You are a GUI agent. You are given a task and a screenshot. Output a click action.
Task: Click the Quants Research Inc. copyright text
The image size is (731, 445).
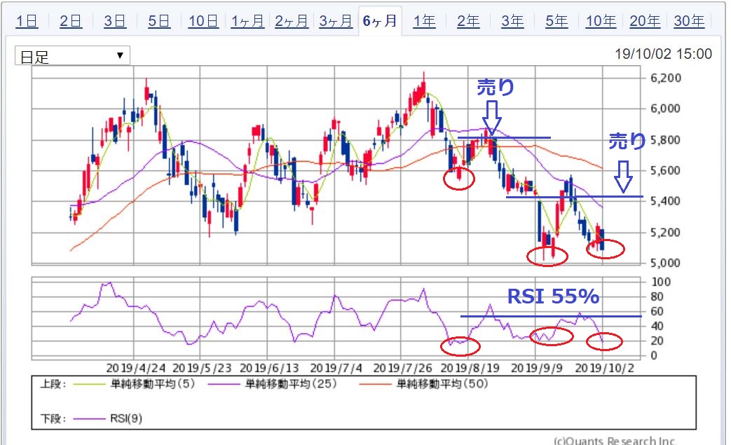coord(615,440)
